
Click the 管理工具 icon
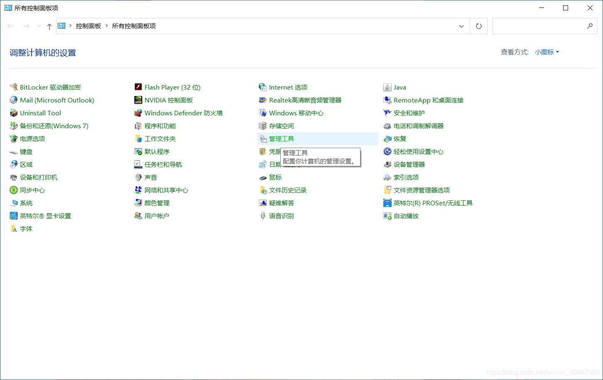(x=263, y=139)
